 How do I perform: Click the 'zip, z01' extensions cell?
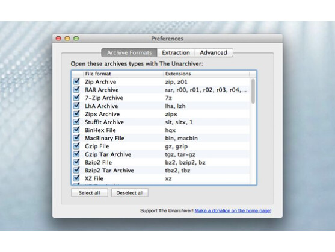pyautogui.click(x=176, y=82)
